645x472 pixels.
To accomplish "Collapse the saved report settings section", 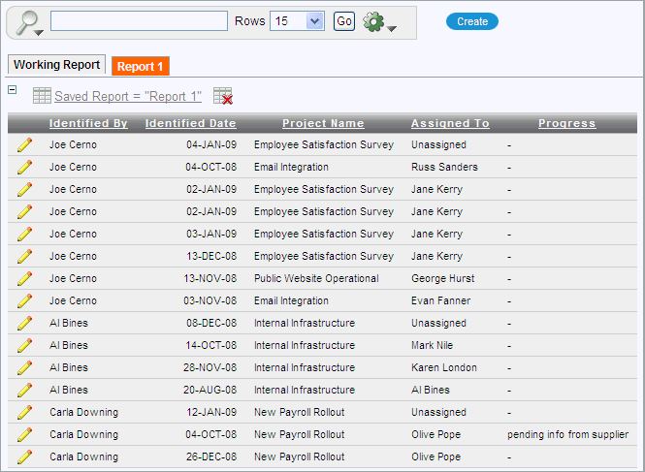I will [12, 90].
